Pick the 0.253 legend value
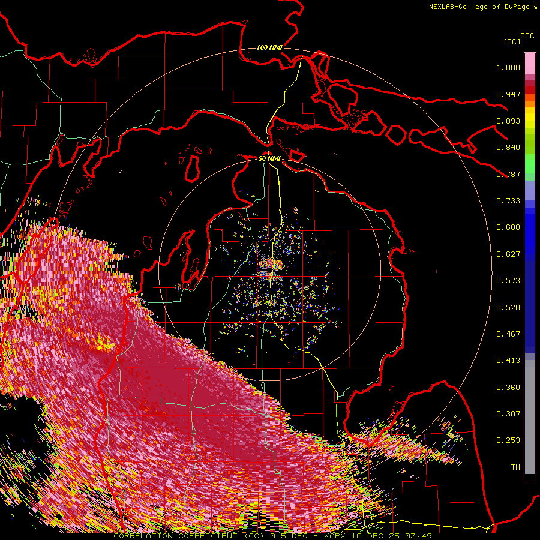 coord(508,440)
